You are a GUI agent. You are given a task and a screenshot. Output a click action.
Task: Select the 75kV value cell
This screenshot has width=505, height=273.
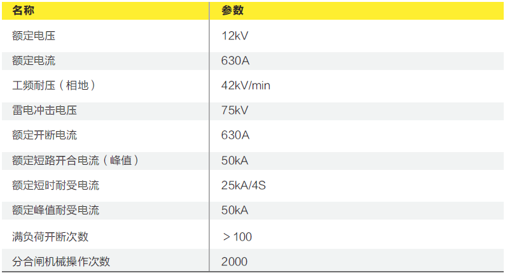[235, 111]
